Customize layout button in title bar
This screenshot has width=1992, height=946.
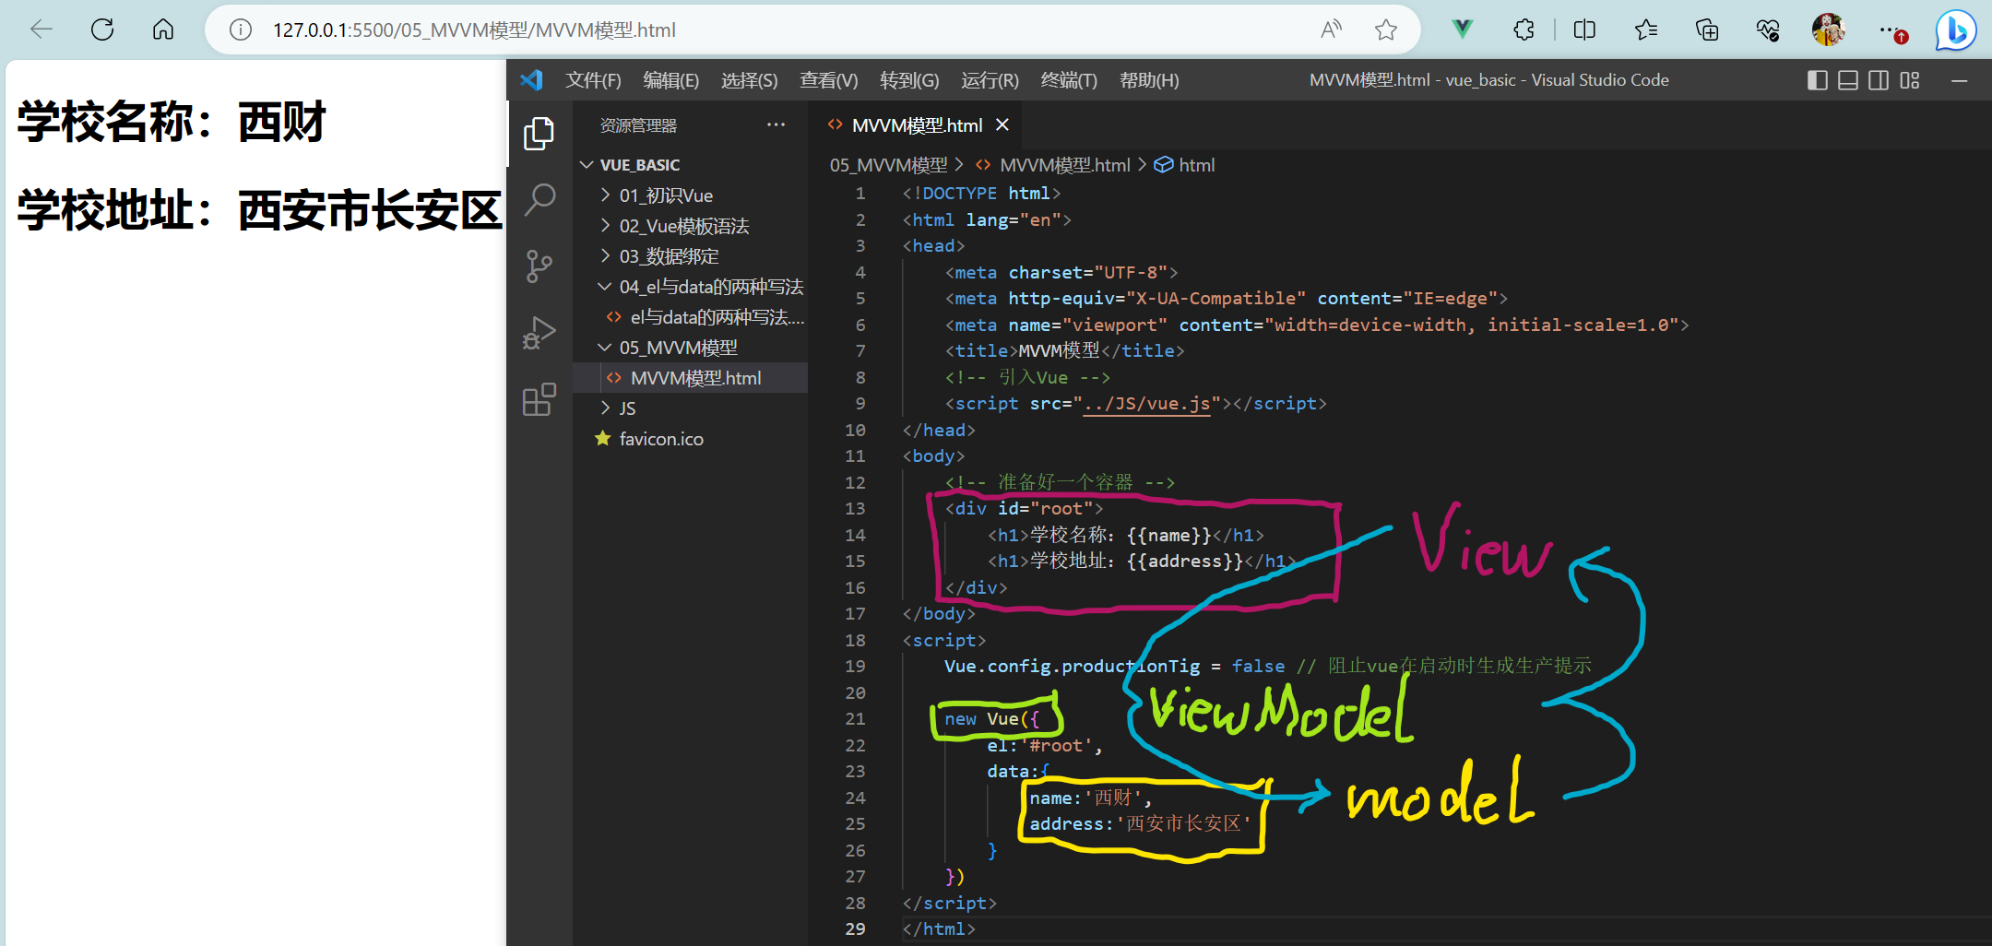(x=1910, y=80)
